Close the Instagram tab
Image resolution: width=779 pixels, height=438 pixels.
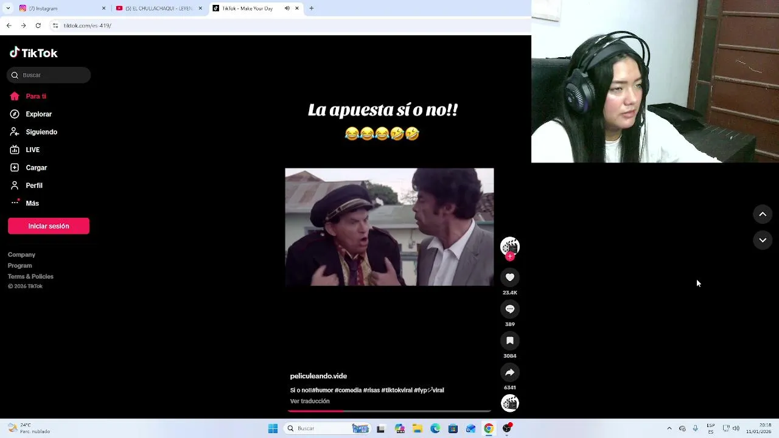pyautogui.click(x=103, y=9)
